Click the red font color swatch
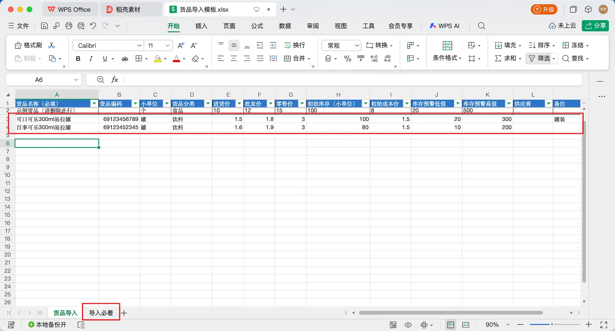 pos(176,59)
